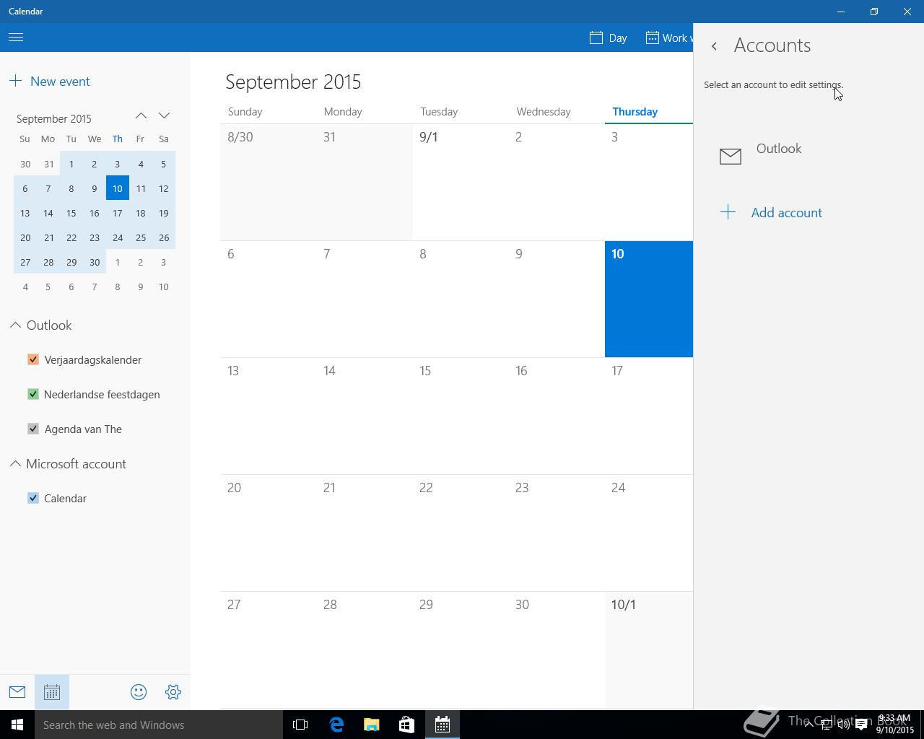Open the hamburger navigation menu
Viewport: 924px width, 739px height.
16,38
